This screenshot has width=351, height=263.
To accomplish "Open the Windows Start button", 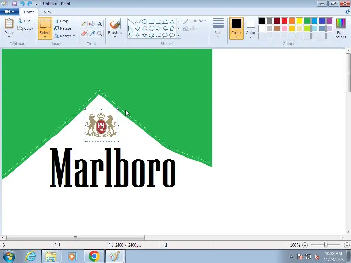I will pyautogui.click(x=9, y=256).
